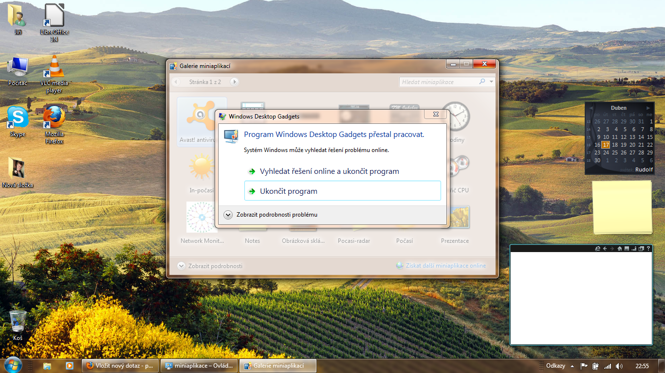Viewport: 665px width, 373px height.
Task: Open Action Center flag icon in tray
Action: point(584,366)
